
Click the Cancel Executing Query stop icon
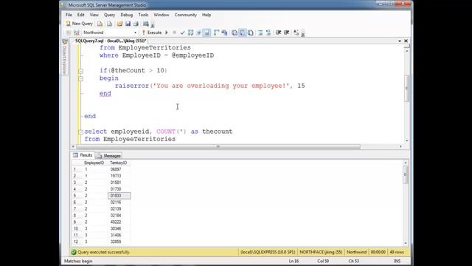[174, 33]
